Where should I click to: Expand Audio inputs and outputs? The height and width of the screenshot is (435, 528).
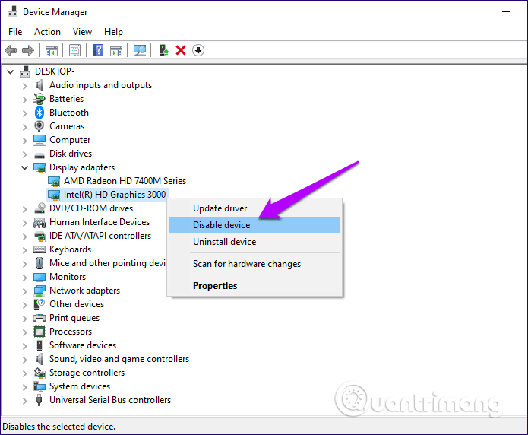[24, 86]
